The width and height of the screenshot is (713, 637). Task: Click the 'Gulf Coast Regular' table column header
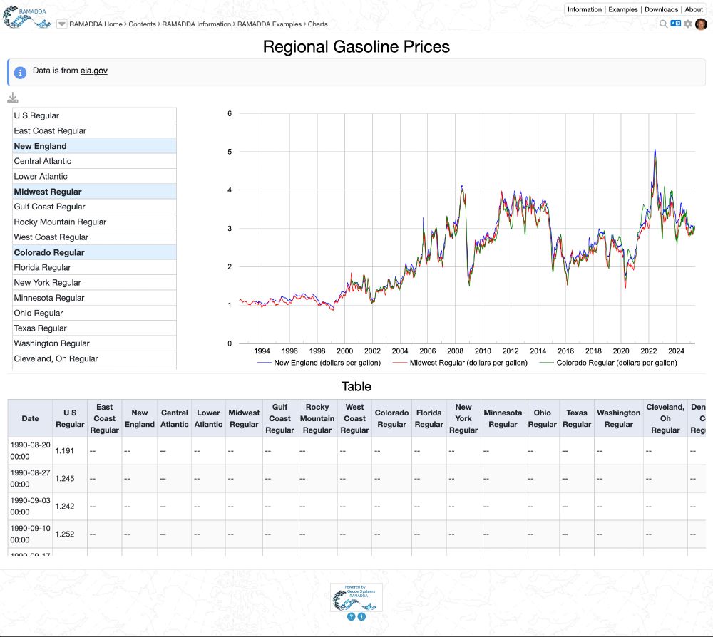(x=279, y=418)
